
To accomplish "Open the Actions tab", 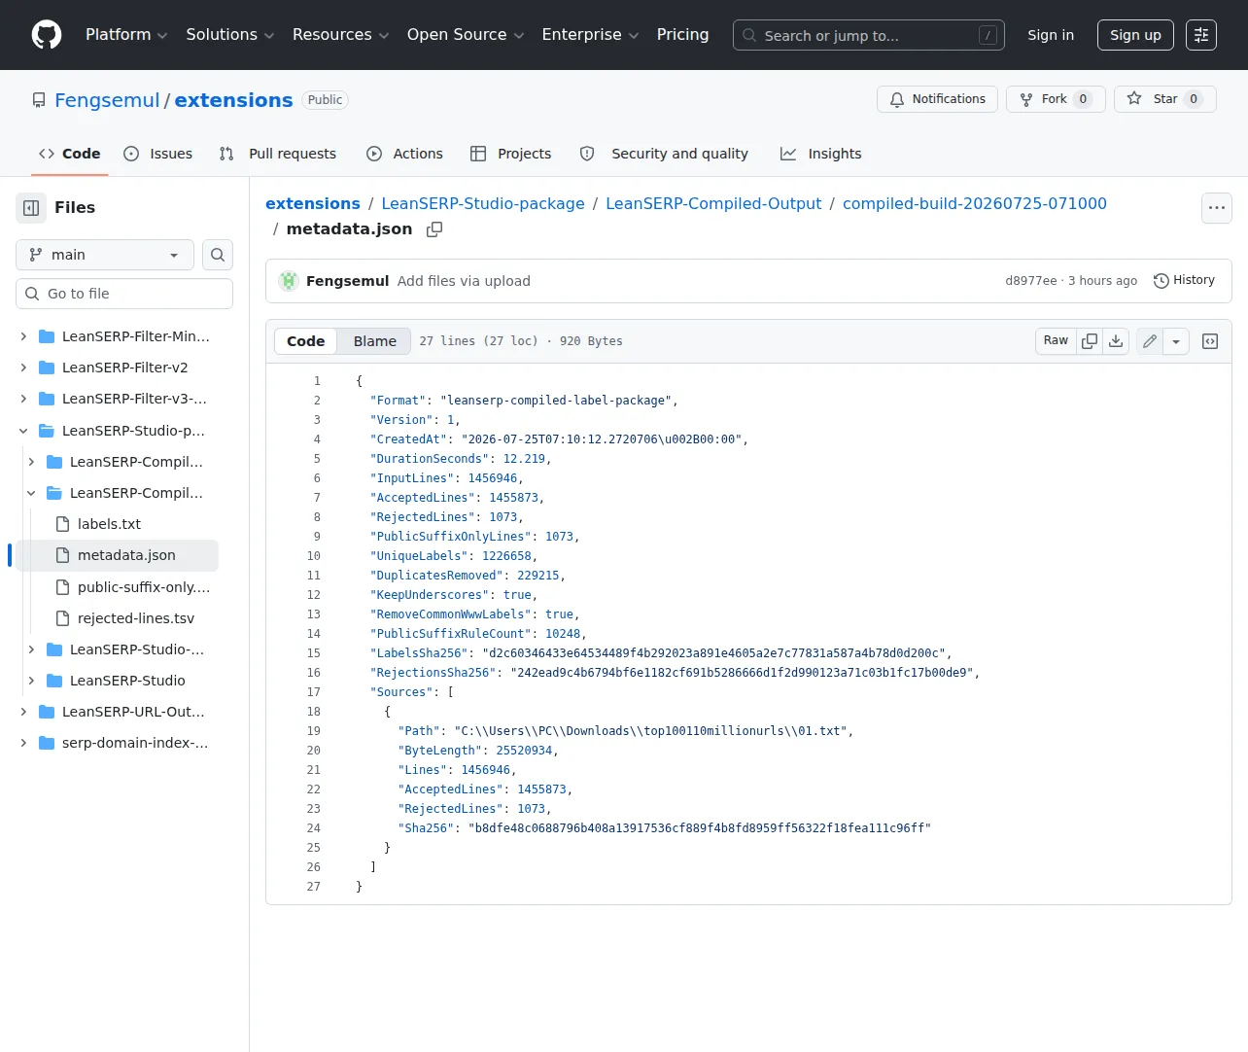I will [x=404, y=154].
